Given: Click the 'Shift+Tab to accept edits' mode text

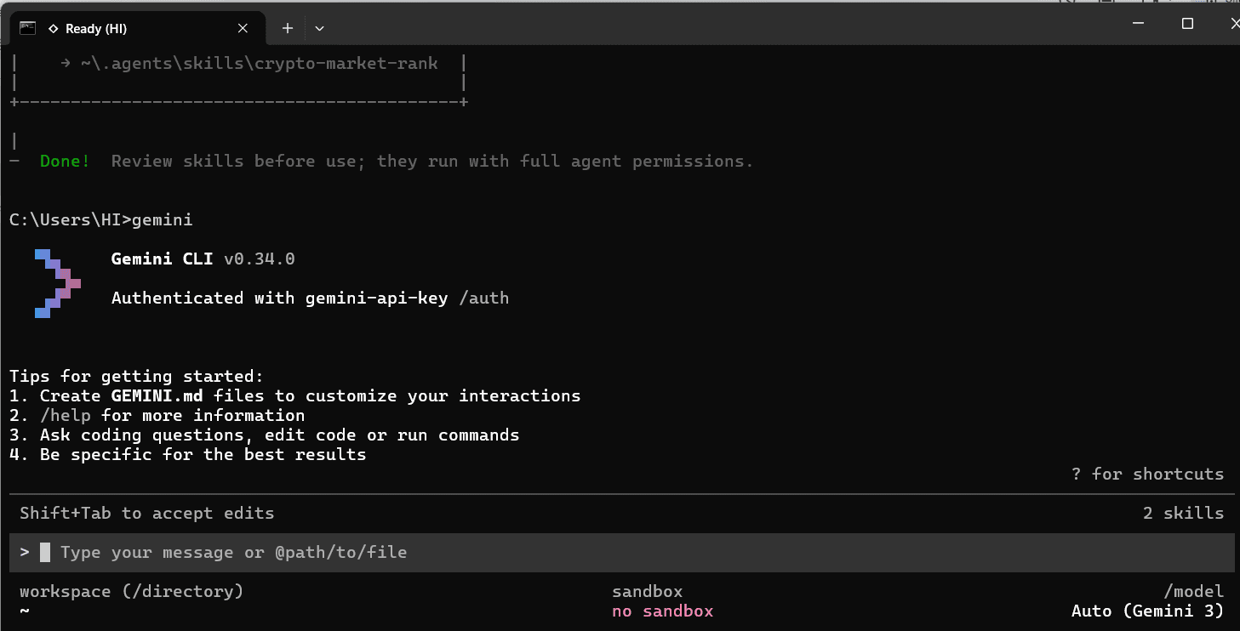Looking at the screenshot, I should (x=146, y=514).
